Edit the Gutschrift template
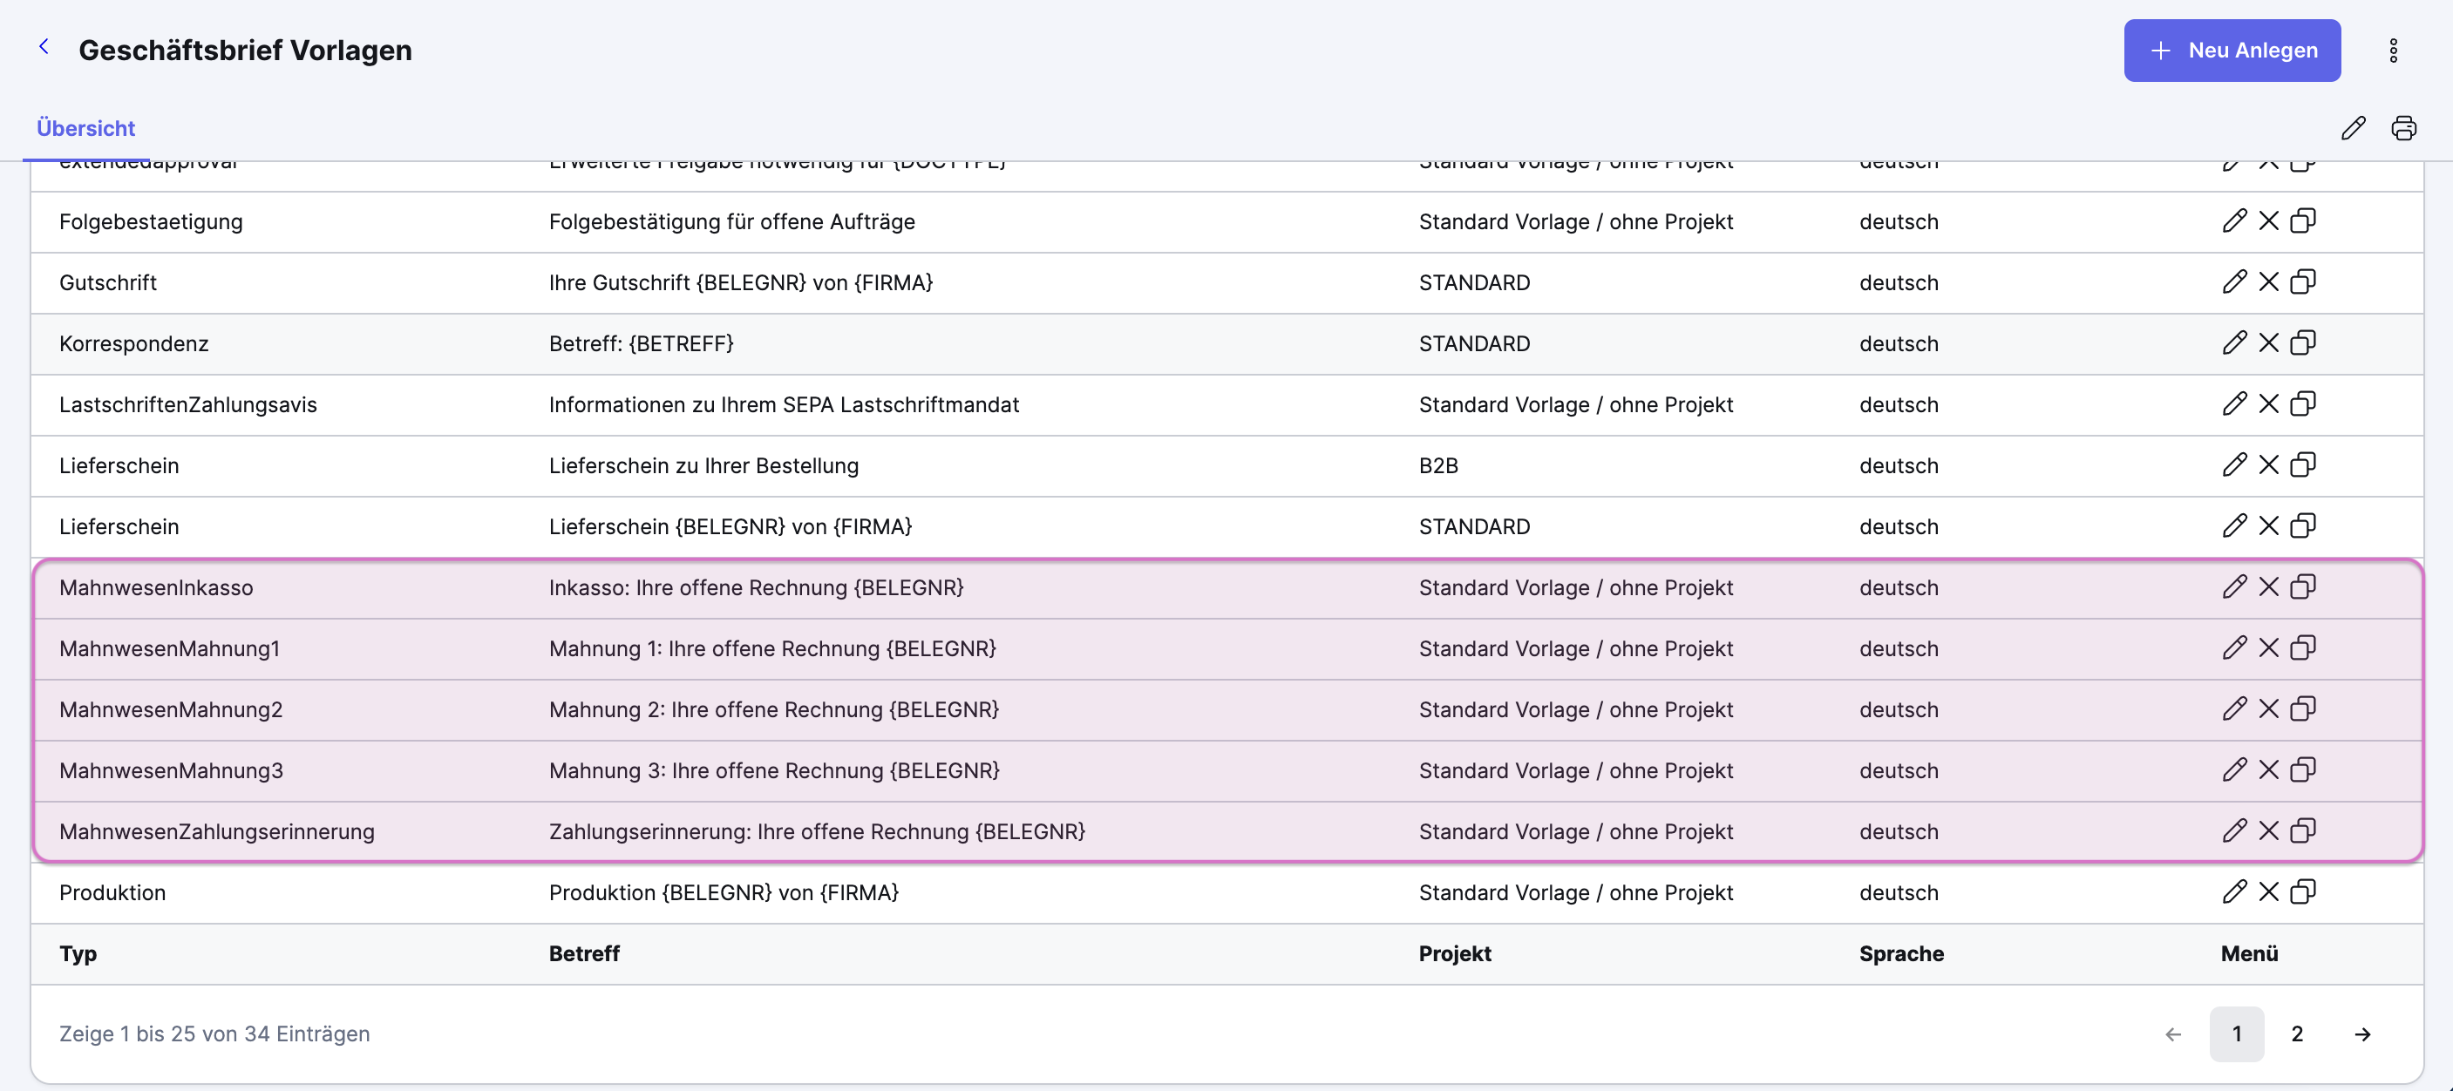This screenshot has width=2453, height=1091. click(x=2234, y=281)
